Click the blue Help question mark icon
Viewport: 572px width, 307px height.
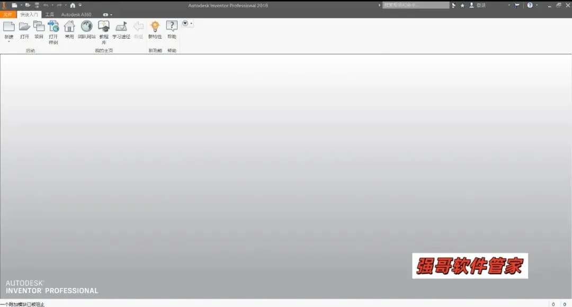pyautogui.click(x=530, y=5)
